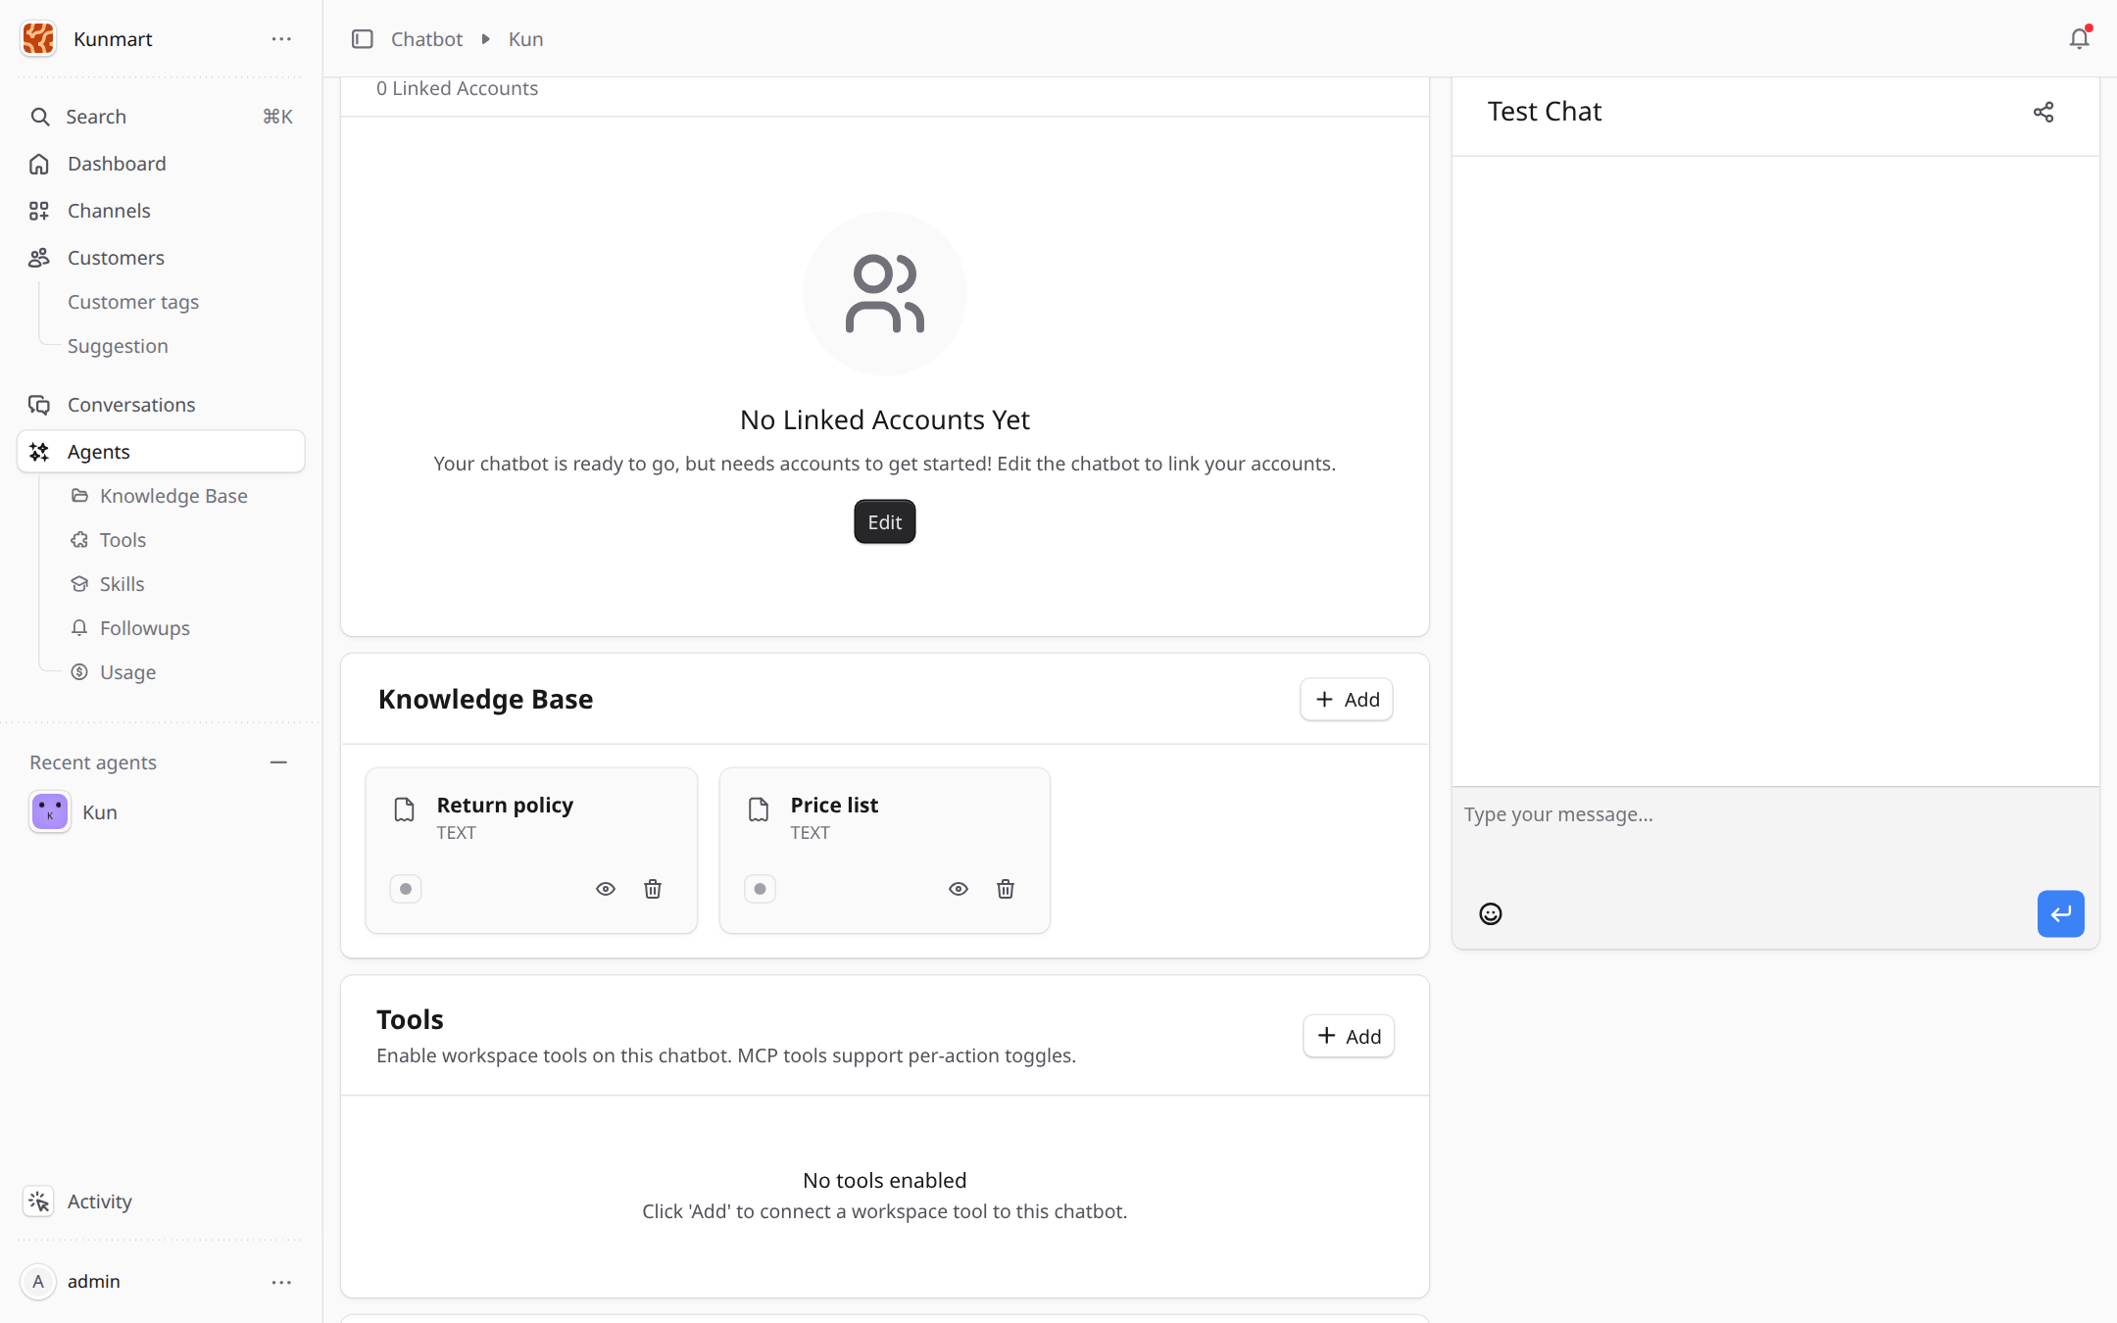Click the Kunmart logo icon

(38, 39)
